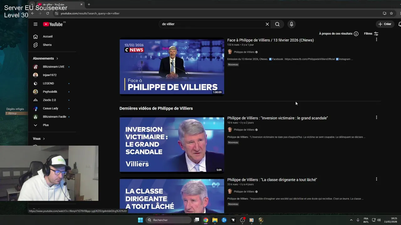401x225 pixels.
Task: Open the channel avatar under La classe dirigeante
Action: [x=230, y=191]
